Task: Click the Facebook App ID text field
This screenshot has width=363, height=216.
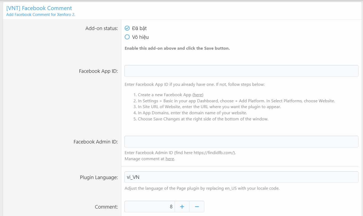Action: point(241,71)
